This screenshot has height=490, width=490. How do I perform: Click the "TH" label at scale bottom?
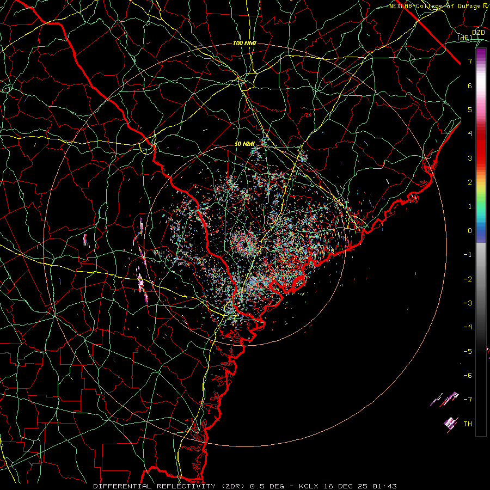[468, 424]
